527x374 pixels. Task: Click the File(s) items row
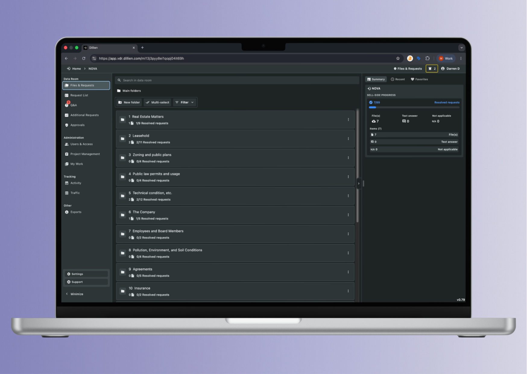(x=414, y=135)
